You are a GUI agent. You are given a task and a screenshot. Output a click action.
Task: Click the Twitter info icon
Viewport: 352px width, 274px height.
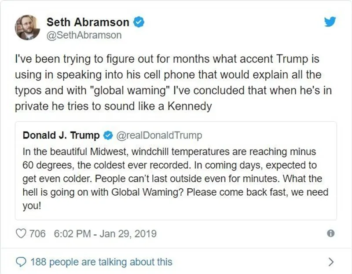point(331,234)
